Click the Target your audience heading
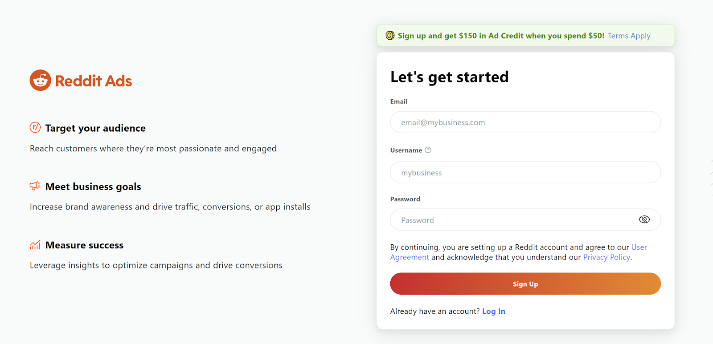Screen dimensions: 713x344 click(x=95, y=128)
